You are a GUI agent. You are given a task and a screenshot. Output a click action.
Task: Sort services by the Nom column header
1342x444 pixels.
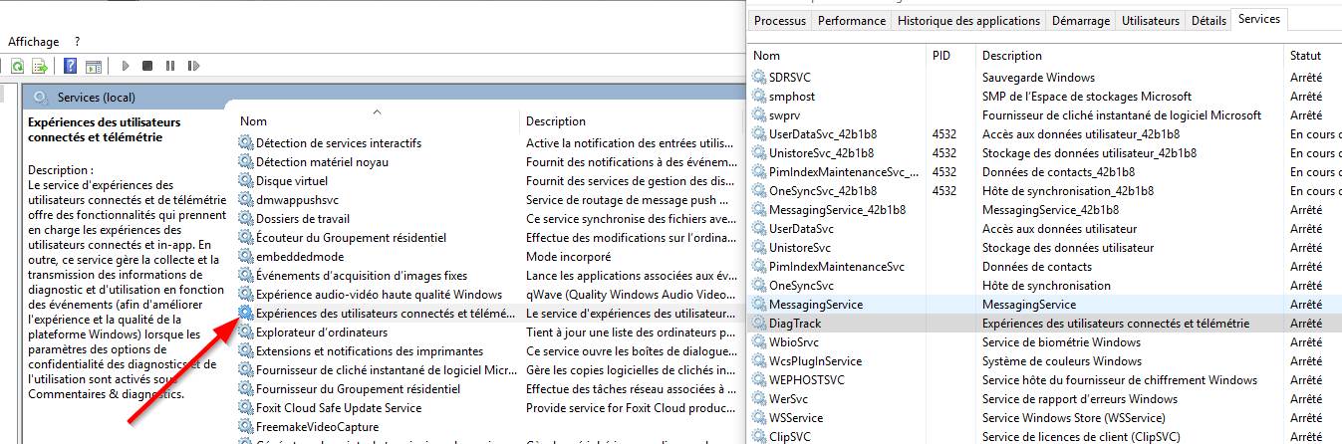pyautogui.click(x=254, y=121)
